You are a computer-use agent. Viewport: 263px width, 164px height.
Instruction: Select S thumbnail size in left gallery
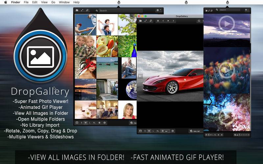(82, 123)
